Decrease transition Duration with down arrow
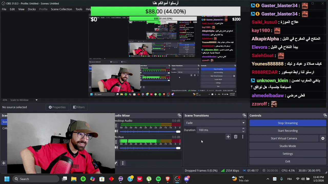The width and height of the screenshot is (328, 184). click(243, 131)
